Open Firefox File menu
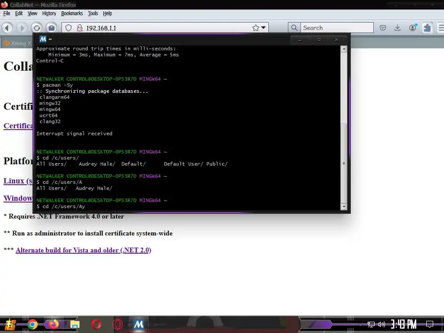Viewport: 444px width, 333px height. tap(7, 13)
